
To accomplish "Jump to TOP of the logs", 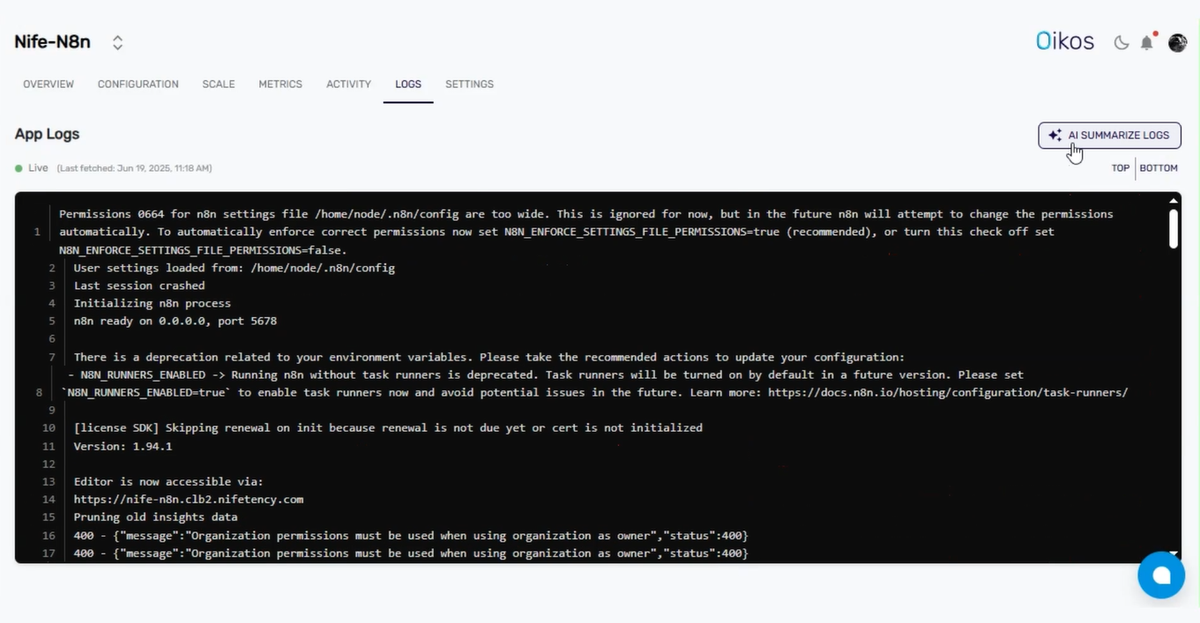I will [x=1121, y=167].
